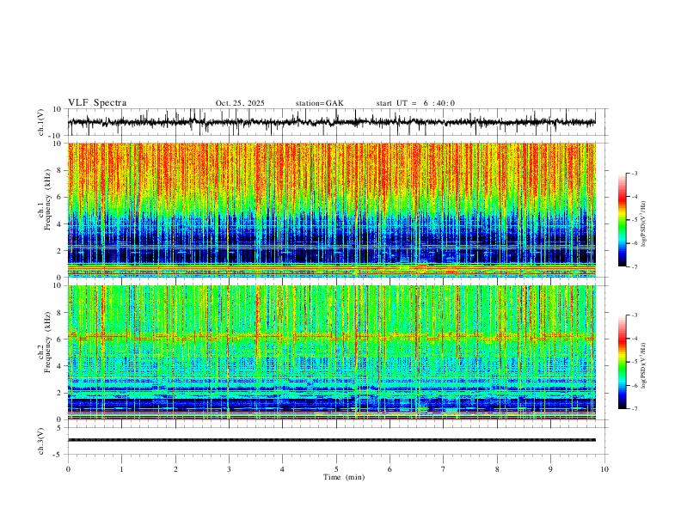The width and height of the screenshot is (681, 526).
Task: Click the 'VLF Spectra' title text
Action: coord(97,103)
